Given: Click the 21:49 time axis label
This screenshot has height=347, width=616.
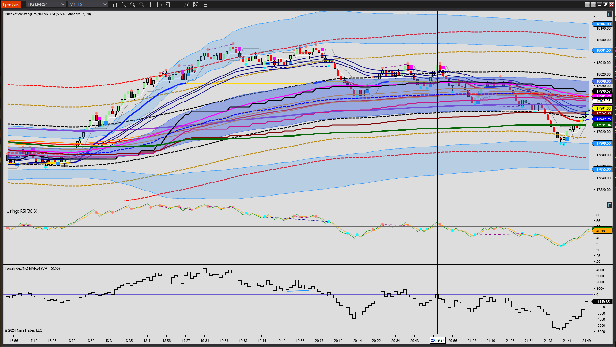Looking at the screenshot, I should tap(586, 341).
